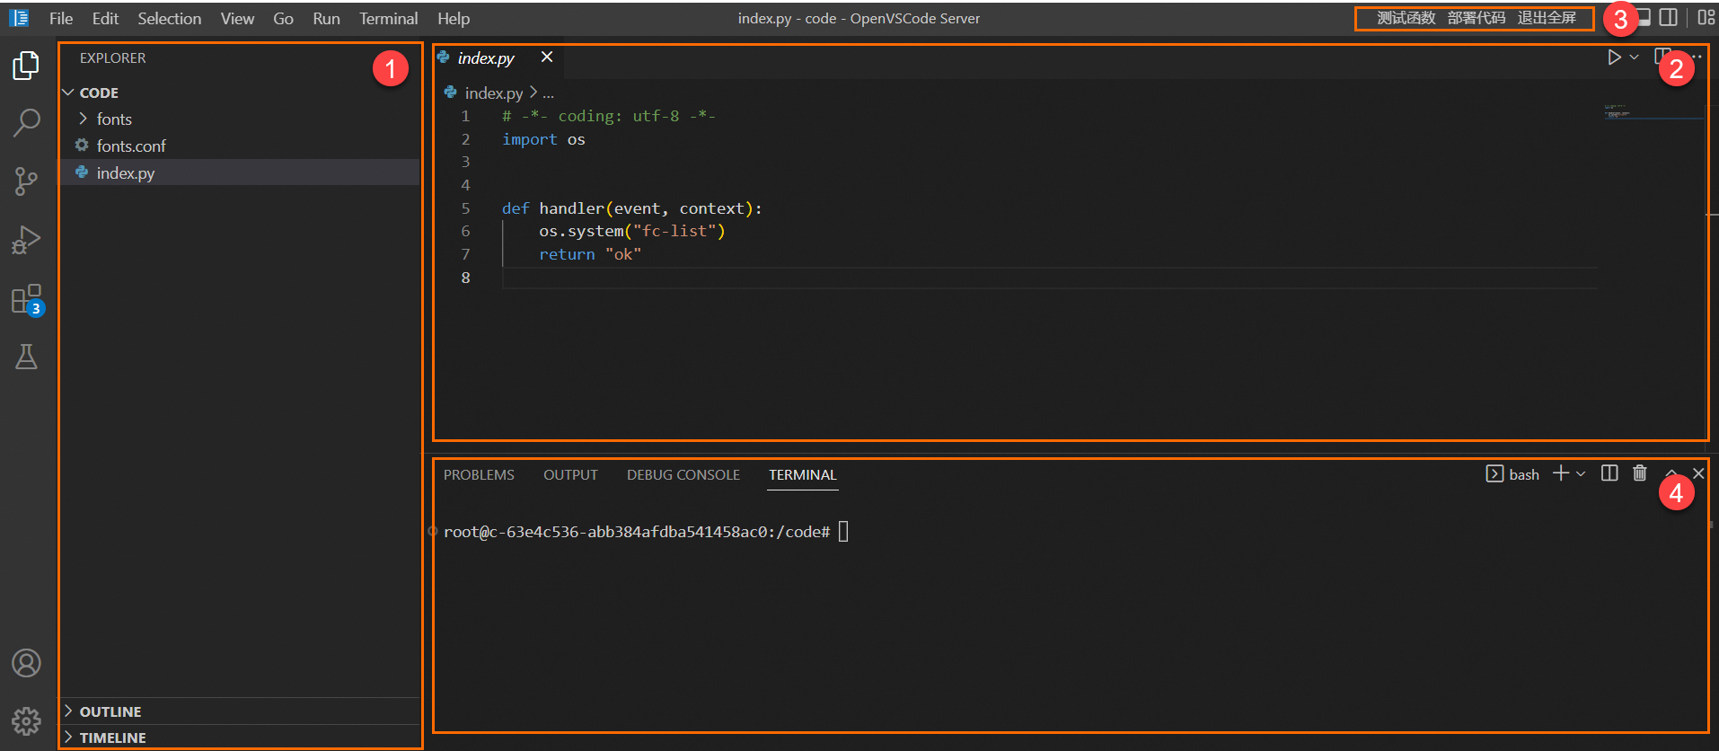Viewport: 1719px width, 751px height.
Task: Click the 部署代码 deploy code button
Action: pyautogui.click(x=1477, y=18)
